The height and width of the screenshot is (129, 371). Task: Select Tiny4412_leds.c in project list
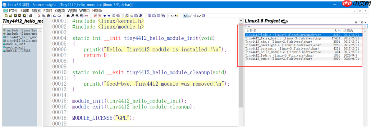click(x=303, y=56)
